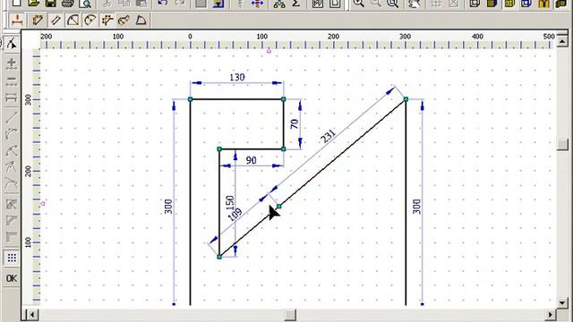Click the Sigma summation icon
The height and width of the screenshot is (322, 573).
tap(296, 4)
